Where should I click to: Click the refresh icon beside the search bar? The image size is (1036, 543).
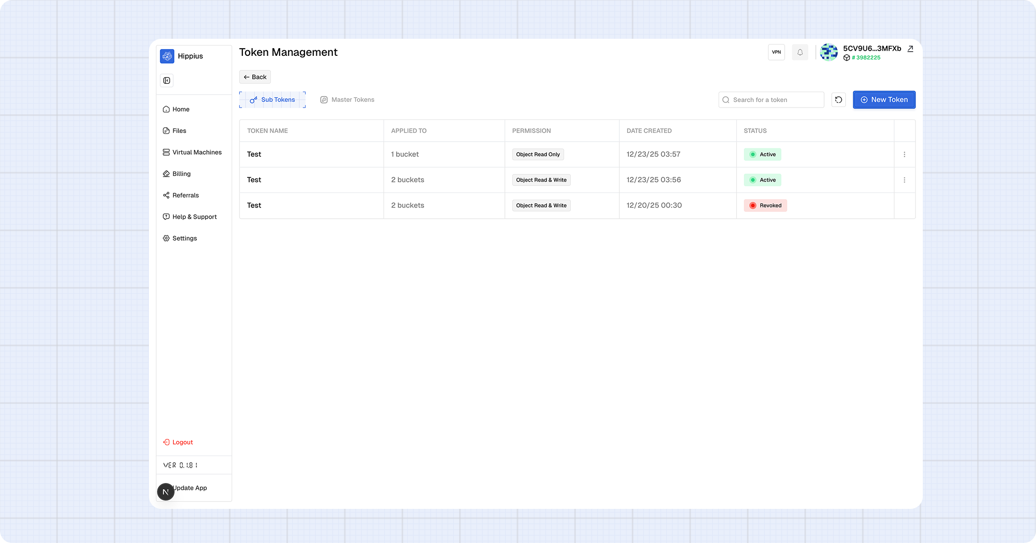point(839,99)
